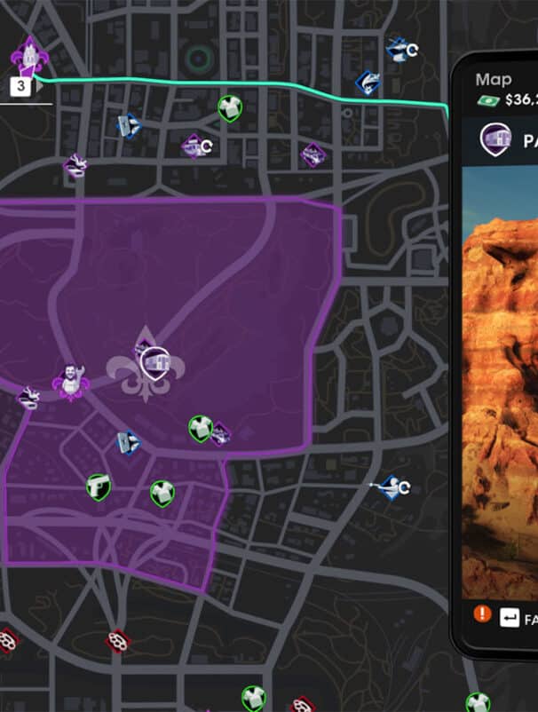Click the white numbered badge showing 3
Image resolution: width=538 pixels, height=712 pixels.
20,86
